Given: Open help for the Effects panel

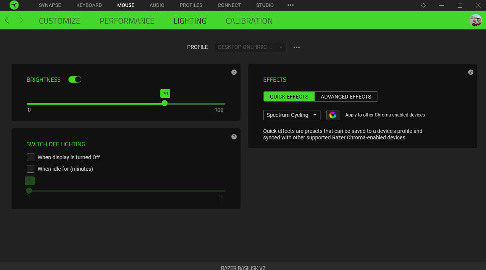Looking at the screenshot, I should pyautogui.click(x=471, y=72).
